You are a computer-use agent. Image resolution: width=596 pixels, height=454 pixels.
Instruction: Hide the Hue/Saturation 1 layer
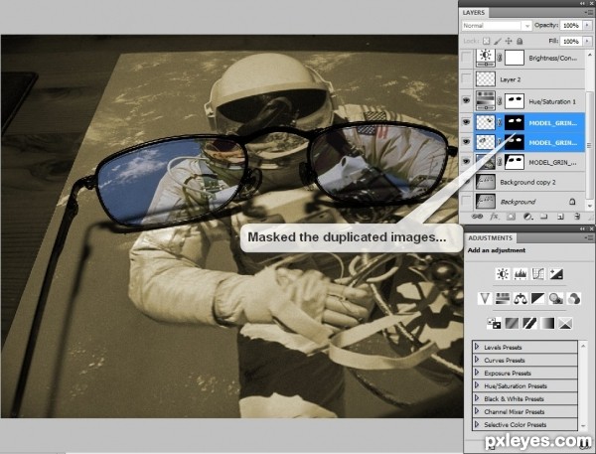click(466, 100)
